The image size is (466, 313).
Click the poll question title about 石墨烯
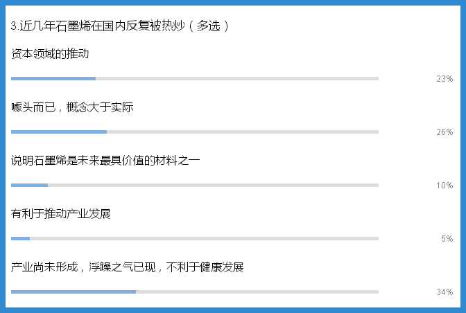point(121,26)
